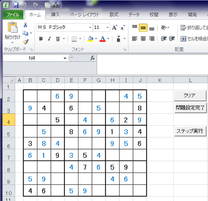Open the fill color dropdown arrow
This screenshot has width=208, height=201.
click(96, 39)
